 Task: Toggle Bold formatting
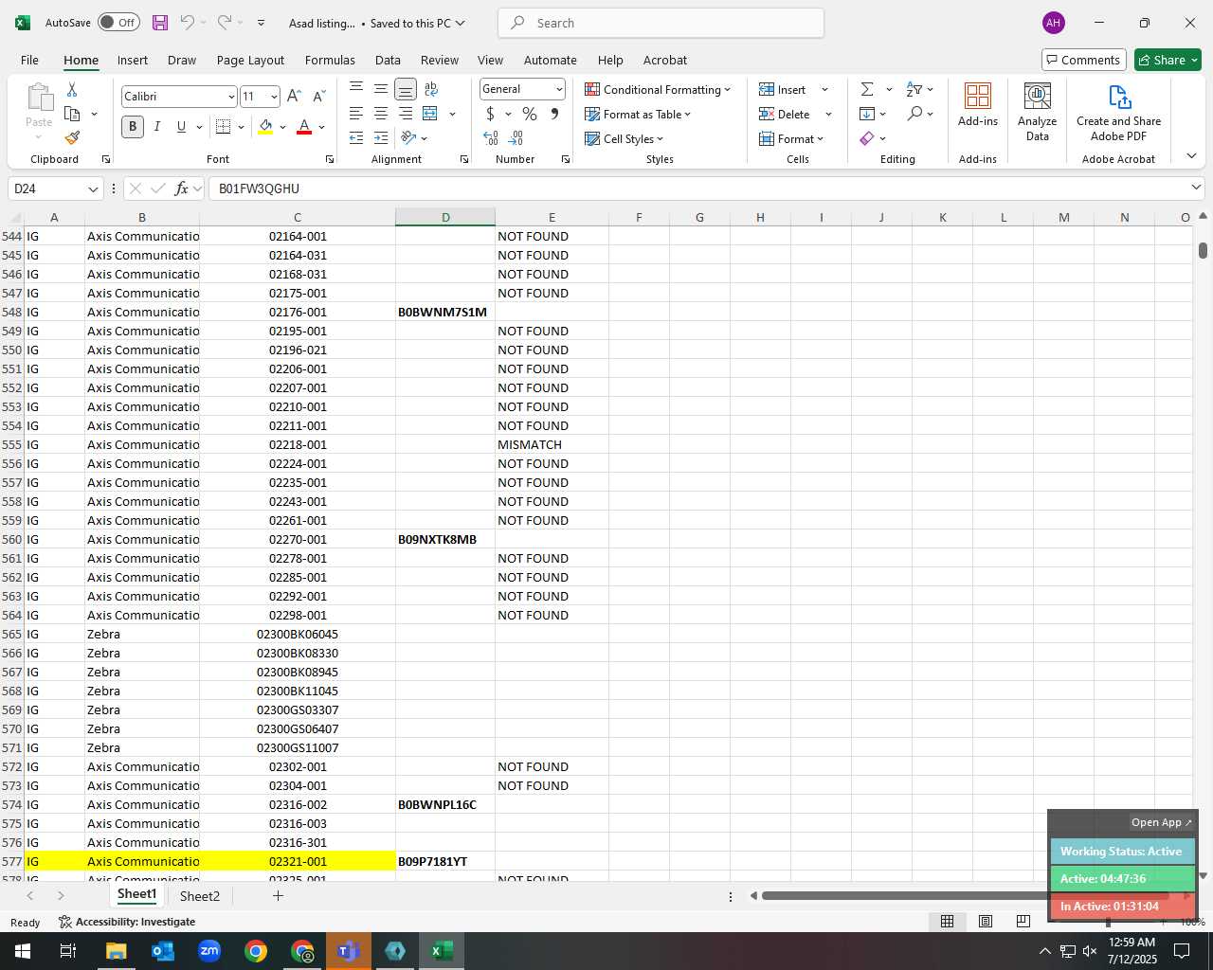point(133,126)
